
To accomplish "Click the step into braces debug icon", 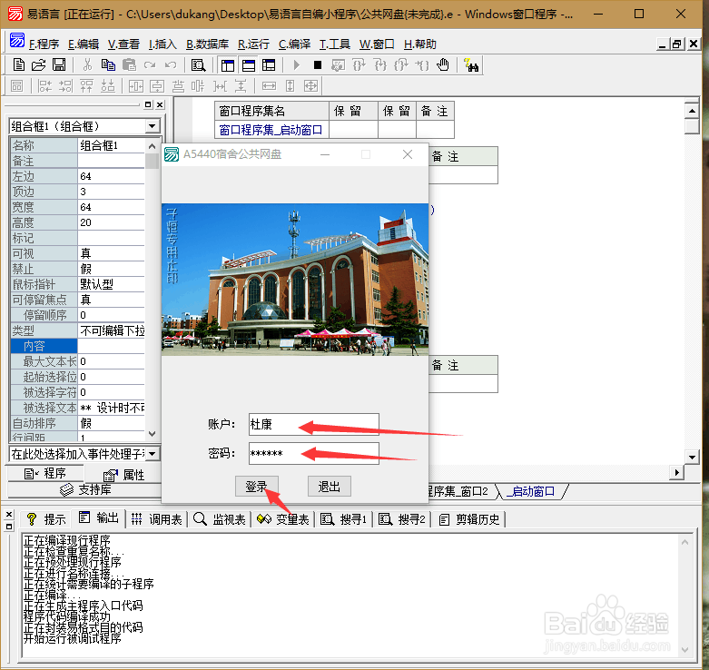I will point(380,65).
